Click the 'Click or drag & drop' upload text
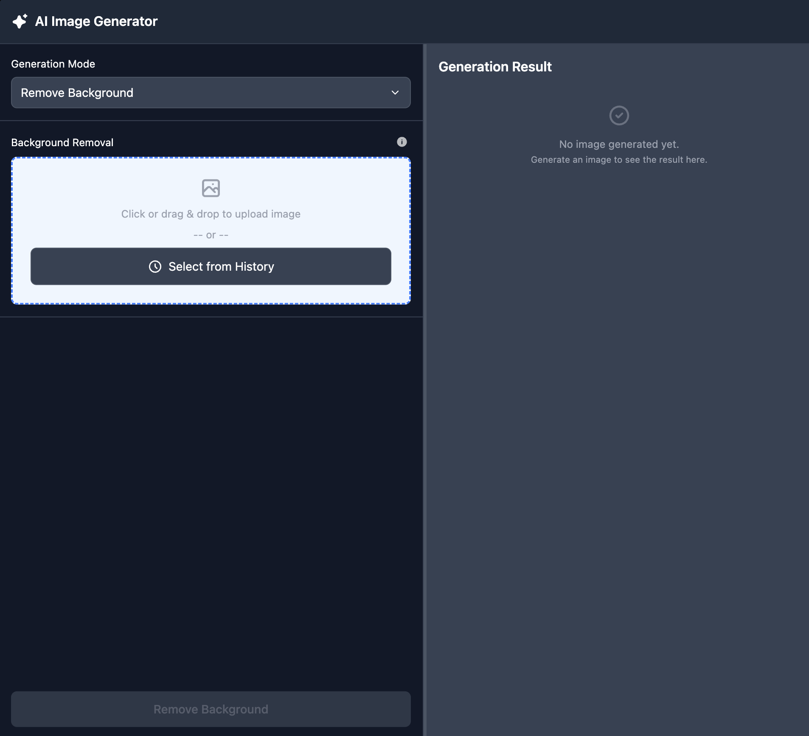The image size is (809, 736). pyautogui.click(x=211, y=214)
